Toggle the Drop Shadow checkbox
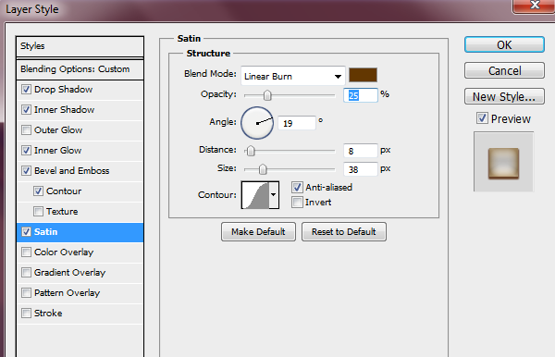The height and width of the screenshot is (357, 555). (x=26, y=89)
